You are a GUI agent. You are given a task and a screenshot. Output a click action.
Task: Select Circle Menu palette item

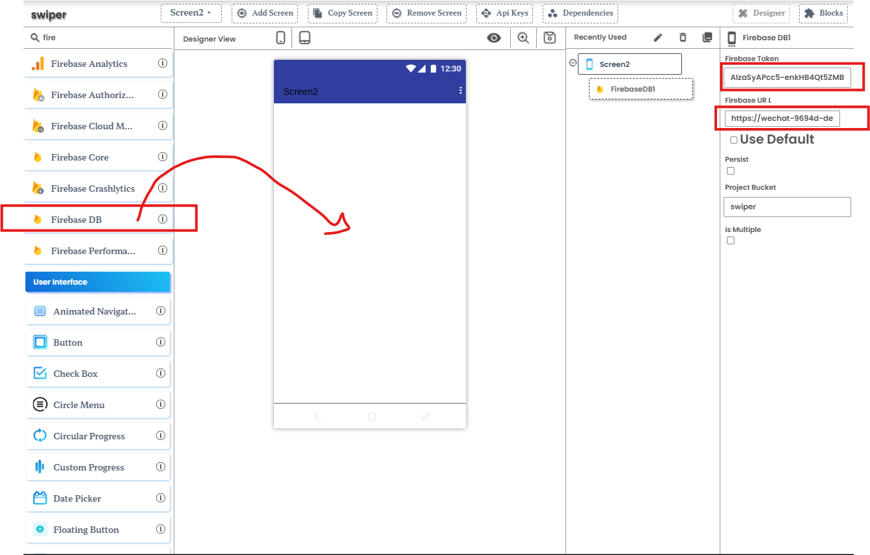(x=98, y=405)
